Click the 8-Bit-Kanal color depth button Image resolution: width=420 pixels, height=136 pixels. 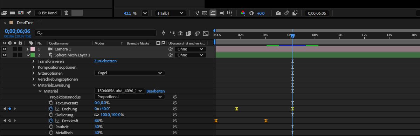coord(48,13)
